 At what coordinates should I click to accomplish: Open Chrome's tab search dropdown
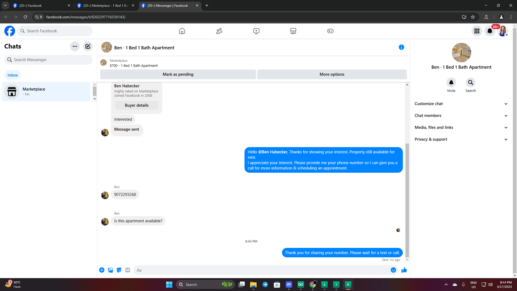point(5,5)
